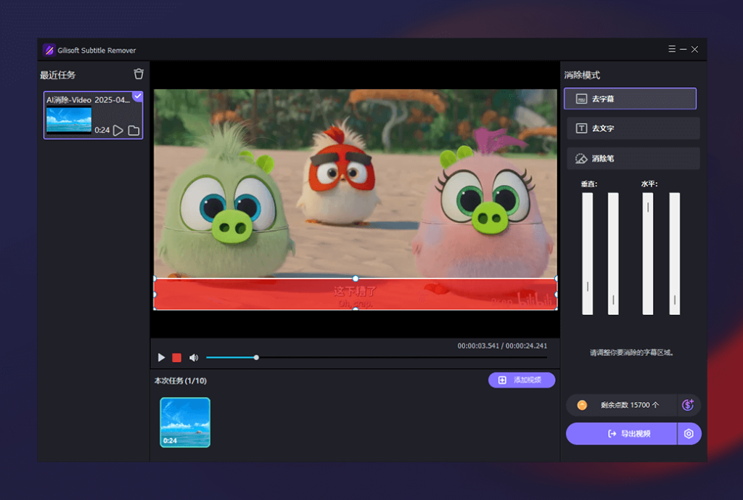
Task: Toggle the checkmark on the recent task card
Action: pyautogui.click(x=137, y=97)
